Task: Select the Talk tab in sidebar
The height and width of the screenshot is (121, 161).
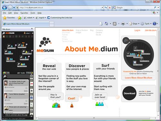Action: click(x=6, y=73)
